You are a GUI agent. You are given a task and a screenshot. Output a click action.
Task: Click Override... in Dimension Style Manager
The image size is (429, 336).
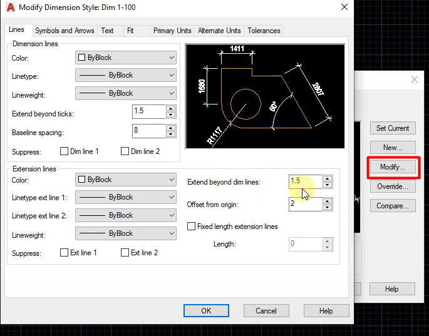pyautogui.click(x=393, y=186)
